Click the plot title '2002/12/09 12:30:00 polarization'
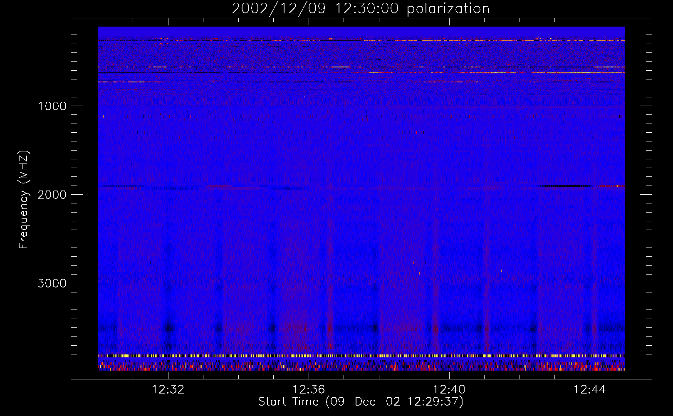 coord(361,9)
